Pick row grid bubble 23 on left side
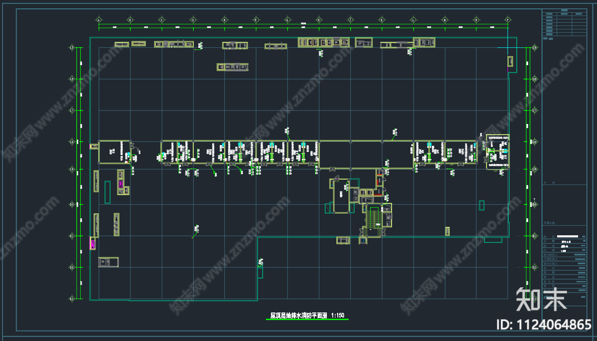The width and height of the screenshot is (597, 341). [x=71, y=299]
